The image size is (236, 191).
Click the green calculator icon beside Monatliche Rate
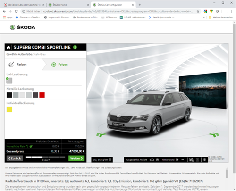tap(31, 146)
